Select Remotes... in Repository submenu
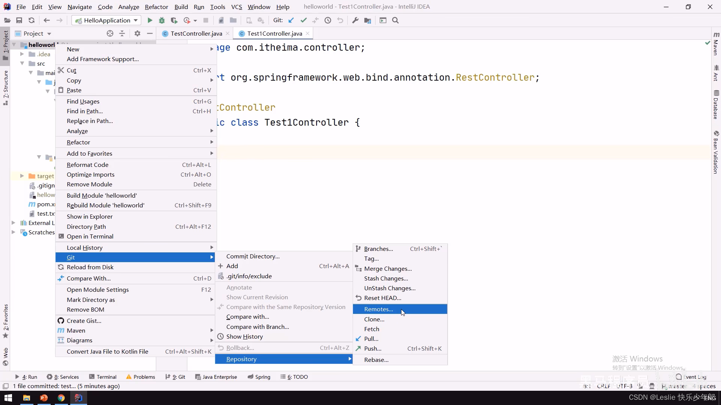 coord(379,309)
